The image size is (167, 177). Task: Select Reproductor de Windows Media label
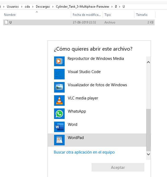coord(96,59)
